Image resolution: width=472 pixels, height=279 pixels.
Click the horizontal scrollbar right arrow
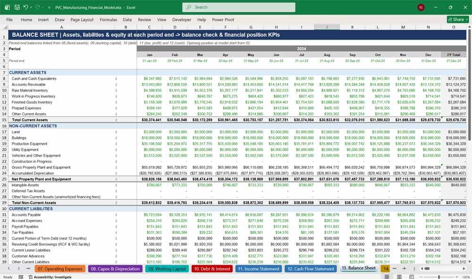(464, 269)
